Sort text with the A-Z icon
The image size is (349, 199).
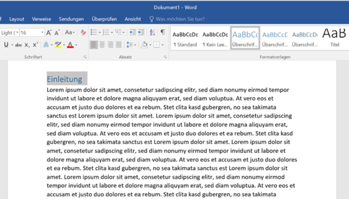[x=152, y=32]
